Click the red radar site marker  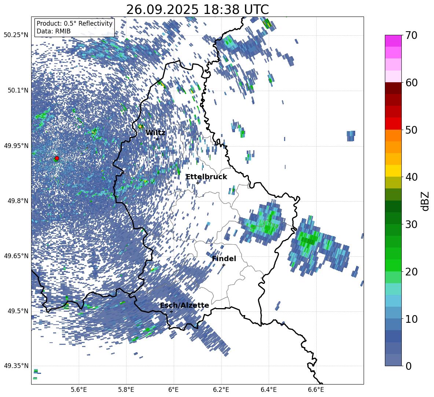57,158
